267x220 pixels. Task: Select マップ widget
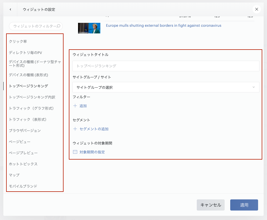[x=14, y=175]
